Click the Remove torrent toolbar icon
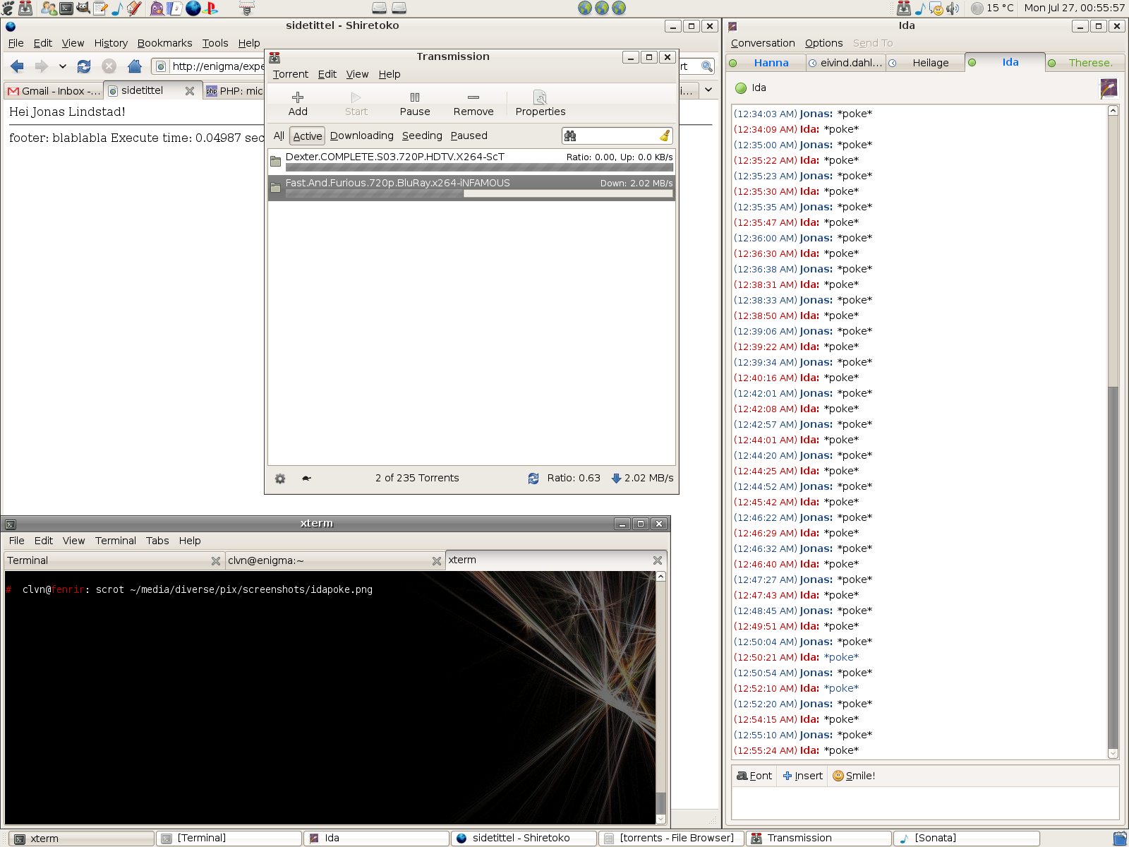Screen dimensions: 1129x847 click(473, 97)
